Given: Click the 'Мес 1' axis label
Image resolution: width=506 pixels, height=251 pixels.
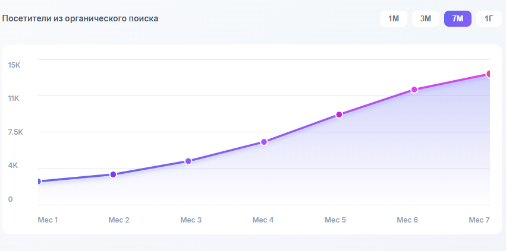Looking at the screenshot, I should point(48,220).
